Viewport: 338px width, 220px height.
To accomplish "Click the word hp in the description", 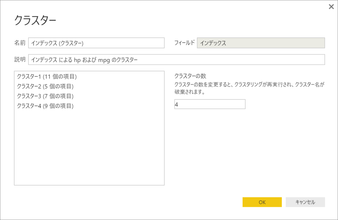I will [77, 60].
